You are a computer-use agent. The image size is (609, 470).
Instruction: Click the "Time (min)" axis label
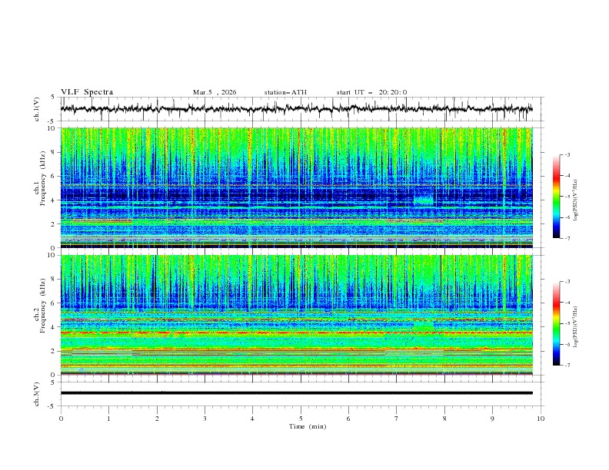pos(306,425)
